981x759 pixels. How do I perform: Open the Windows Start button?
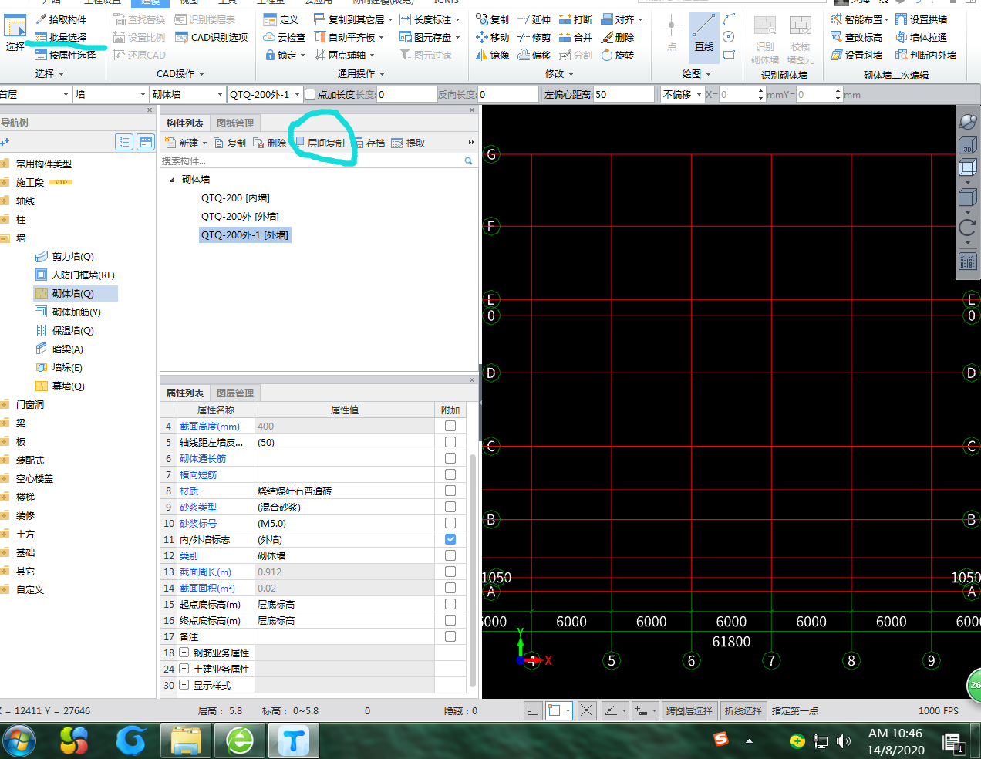19,741
